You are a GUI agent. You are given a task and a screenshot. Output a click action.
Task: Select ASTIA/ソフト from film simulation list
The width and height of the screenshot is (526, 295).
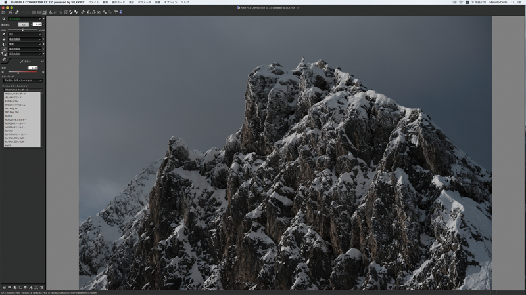tap(22, 101)
